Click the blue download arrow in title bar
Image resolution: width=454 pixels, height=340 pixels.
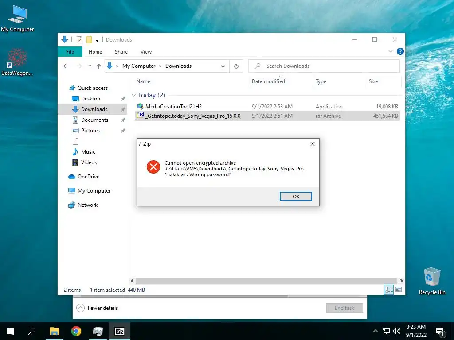pyautogui.click(x=65, y=39)
